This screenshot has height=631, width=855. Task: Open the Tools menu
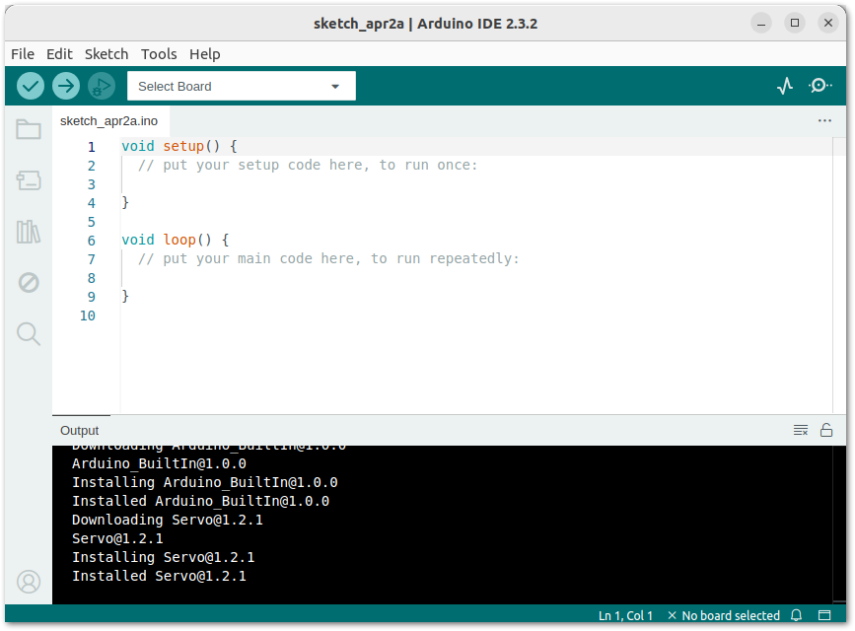tap(159, 54)
